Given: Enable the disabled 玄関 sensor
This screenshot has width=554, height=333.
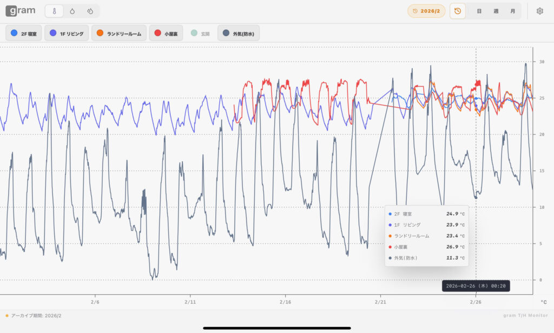Looking at the screenshot, I should [x=201, y=33].
